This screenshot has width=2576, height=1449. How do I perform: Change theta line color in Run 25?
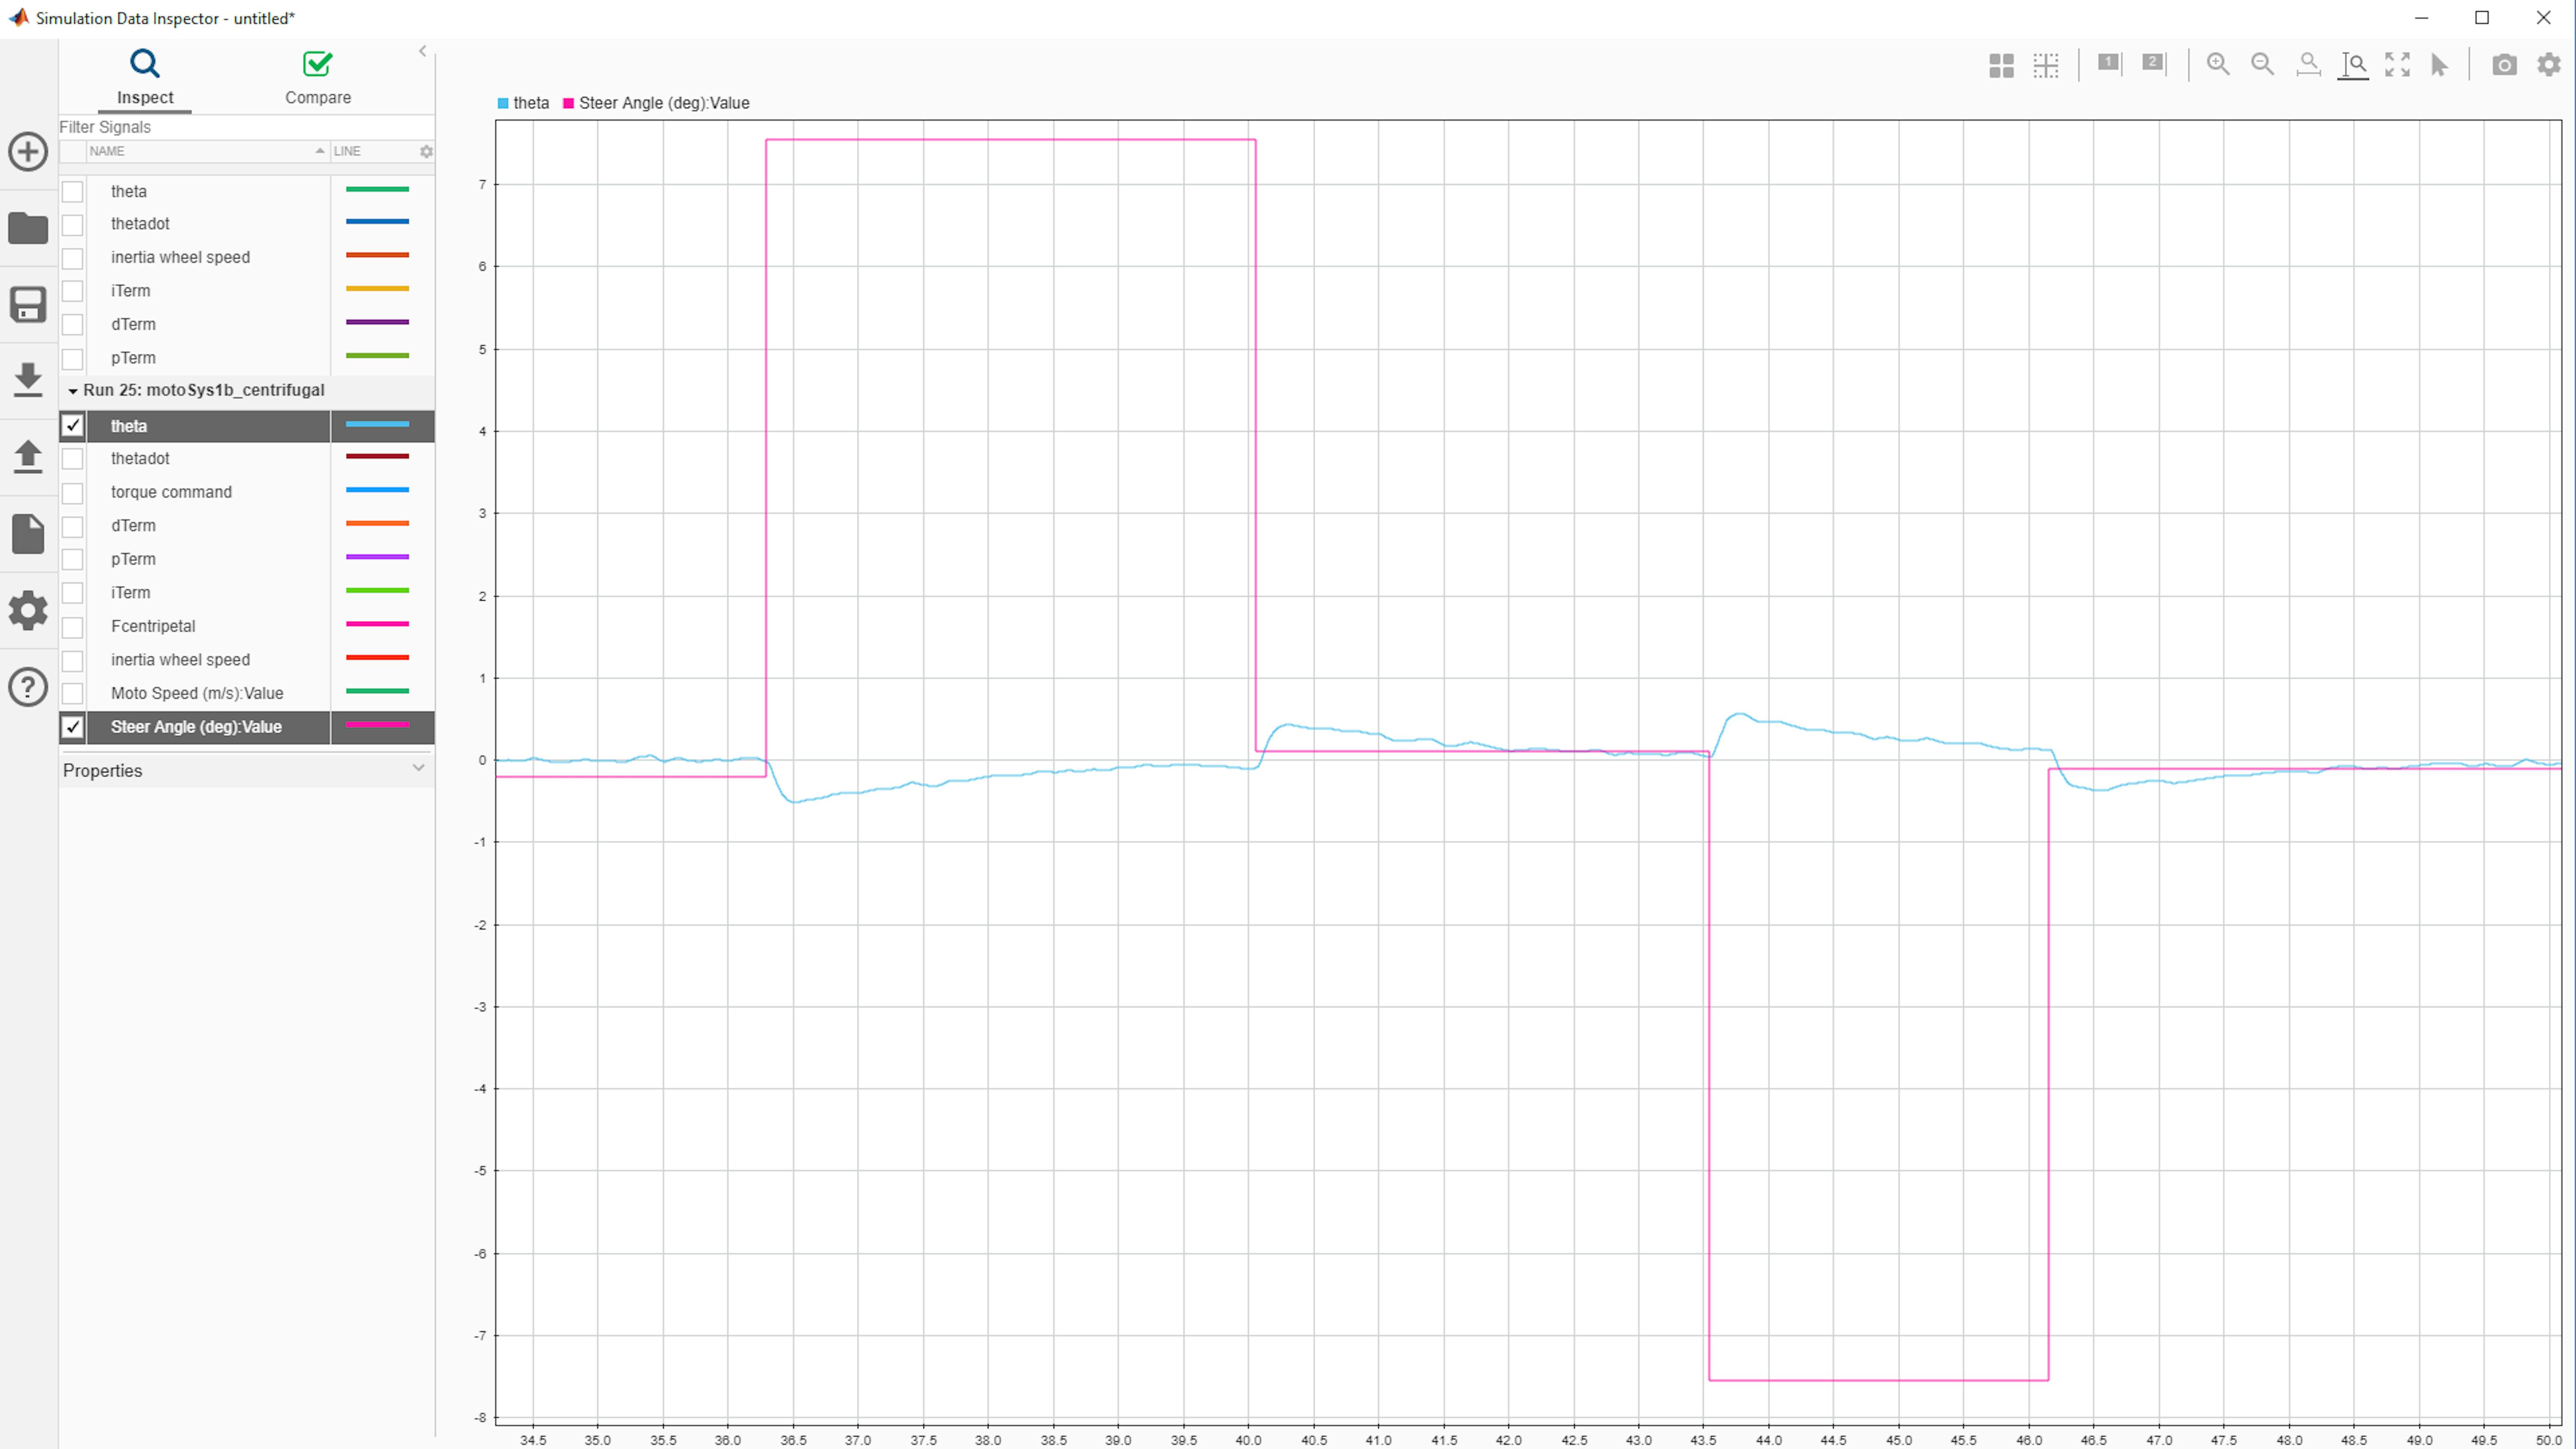click(377, 424)
